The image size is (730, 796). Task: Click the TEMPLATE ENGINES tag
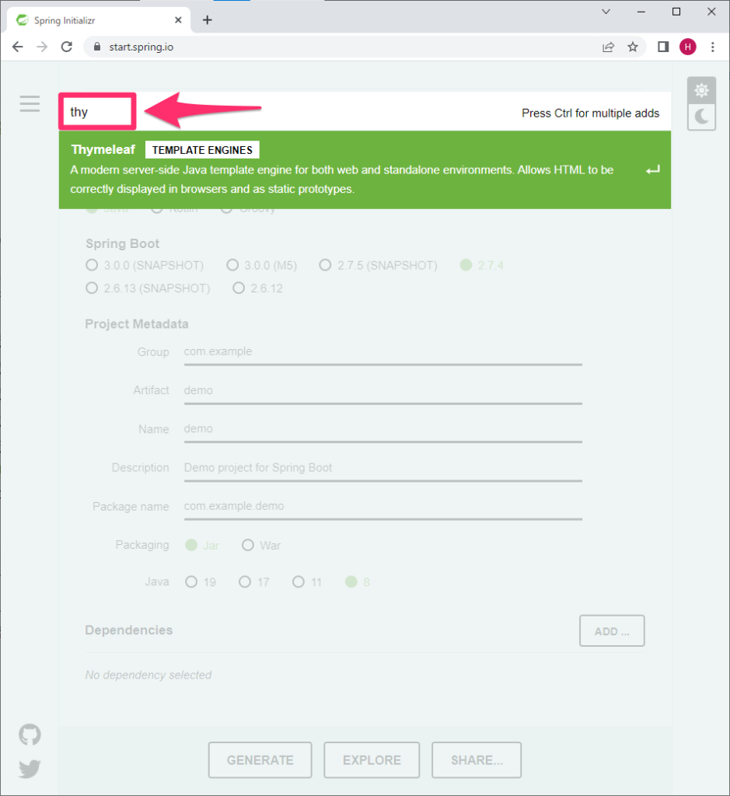coord(202,150)
